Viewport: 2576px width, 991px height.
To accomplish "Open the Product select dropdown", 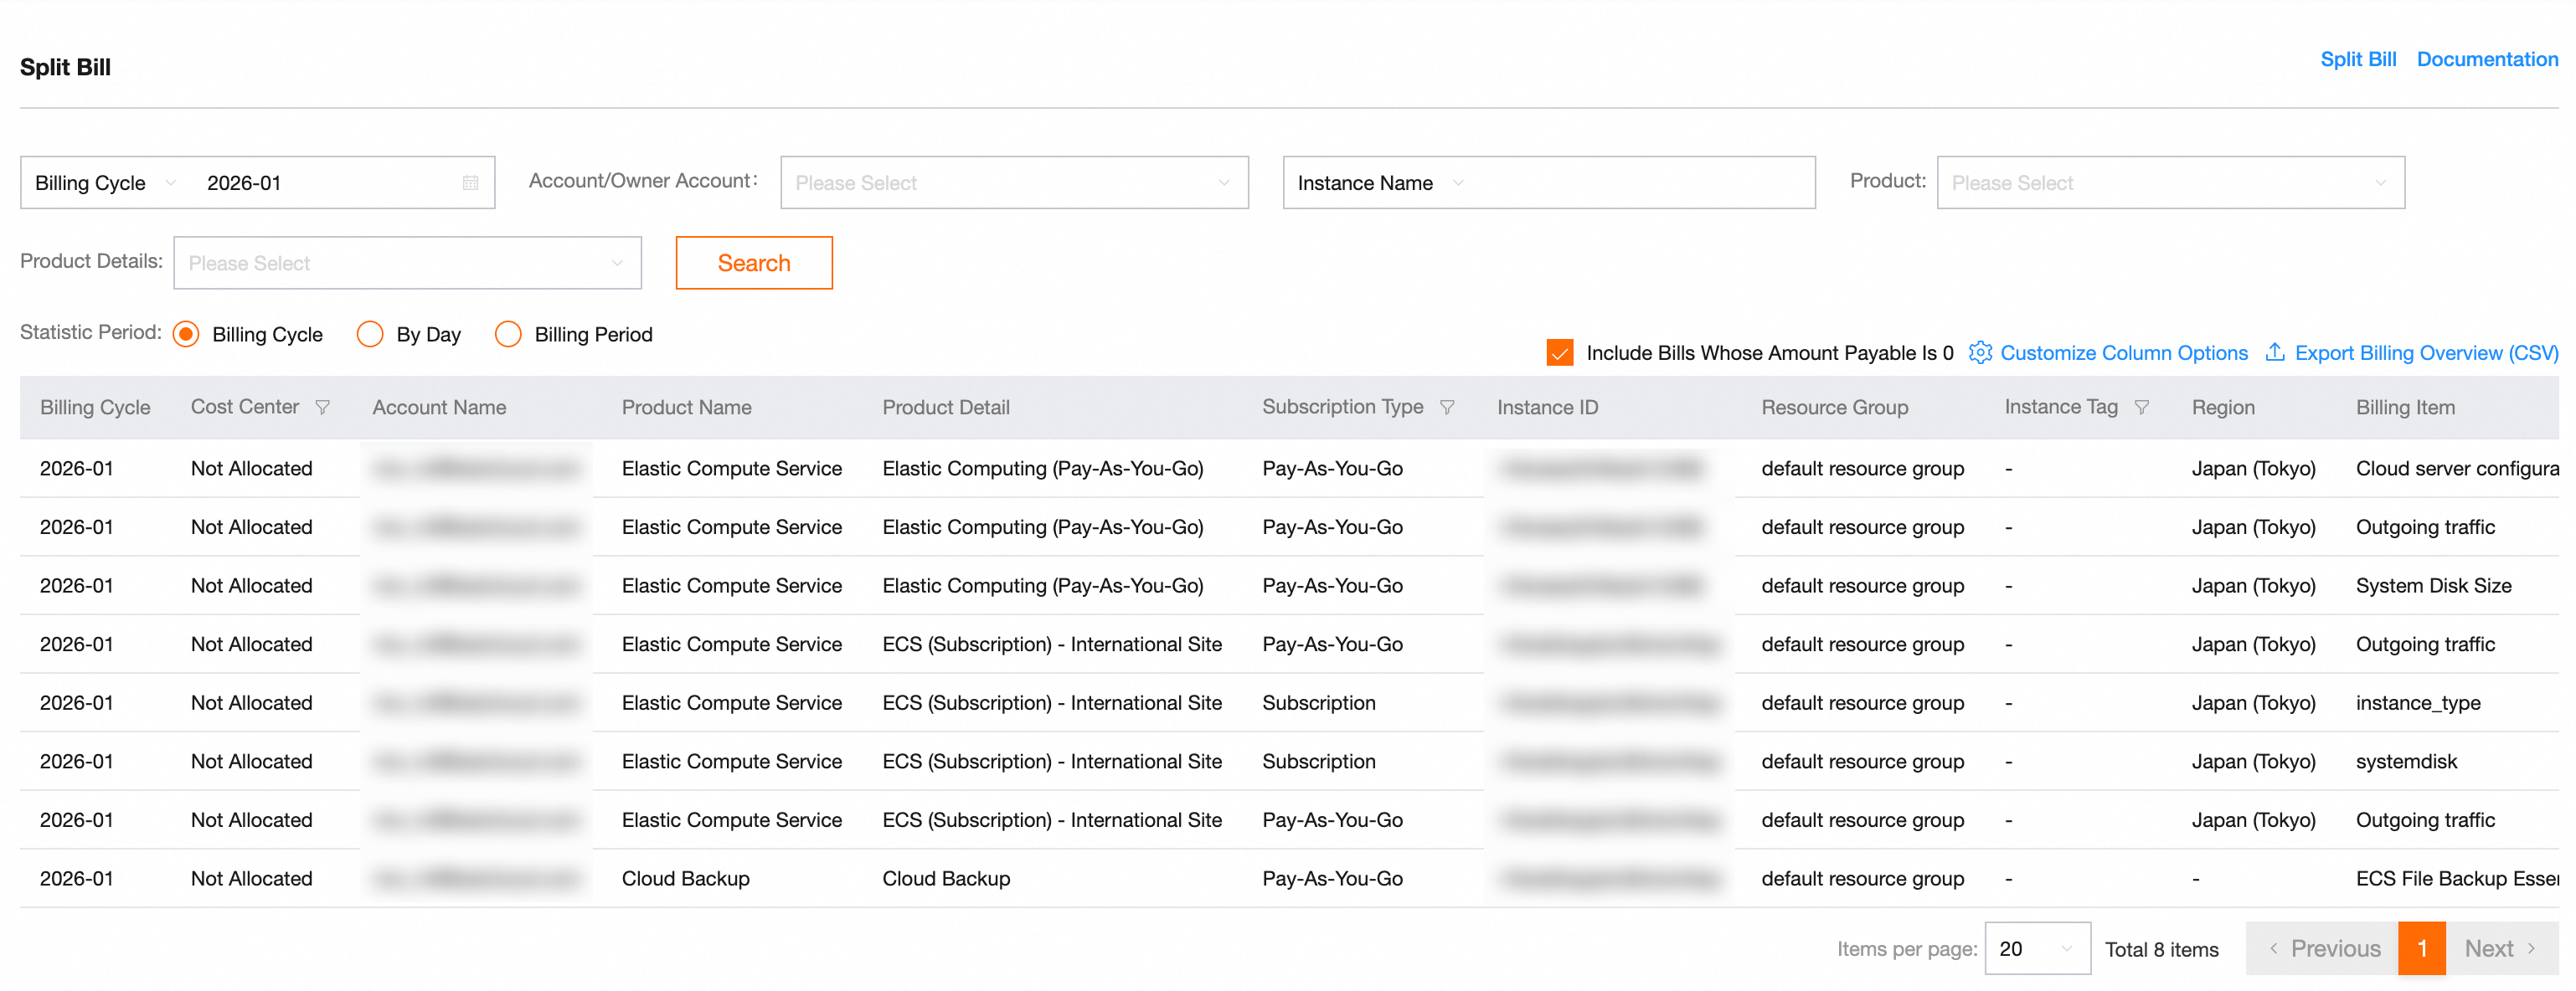I will (2169, 182).
